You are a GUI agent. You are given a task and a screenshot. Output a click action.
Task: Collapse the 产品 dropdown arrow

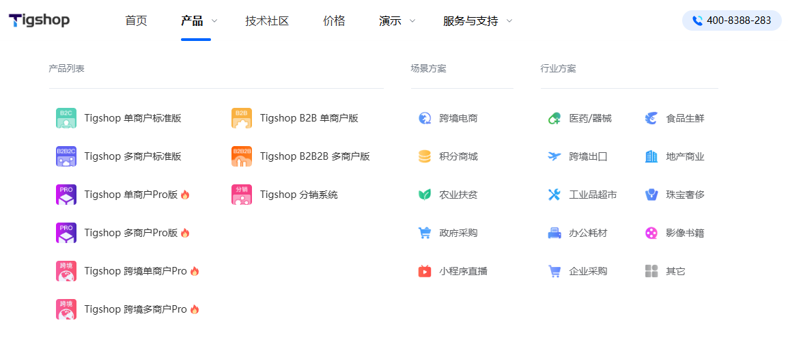click(214, 21)
